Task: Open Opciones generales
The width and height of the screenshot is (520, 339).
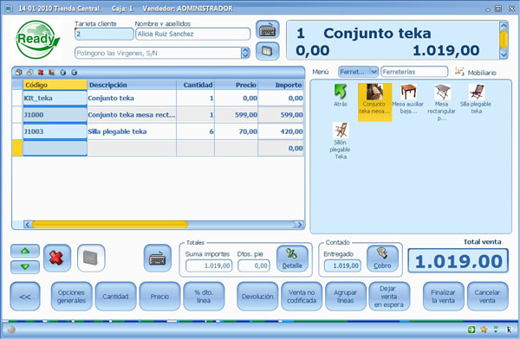Action: [71, 297]
